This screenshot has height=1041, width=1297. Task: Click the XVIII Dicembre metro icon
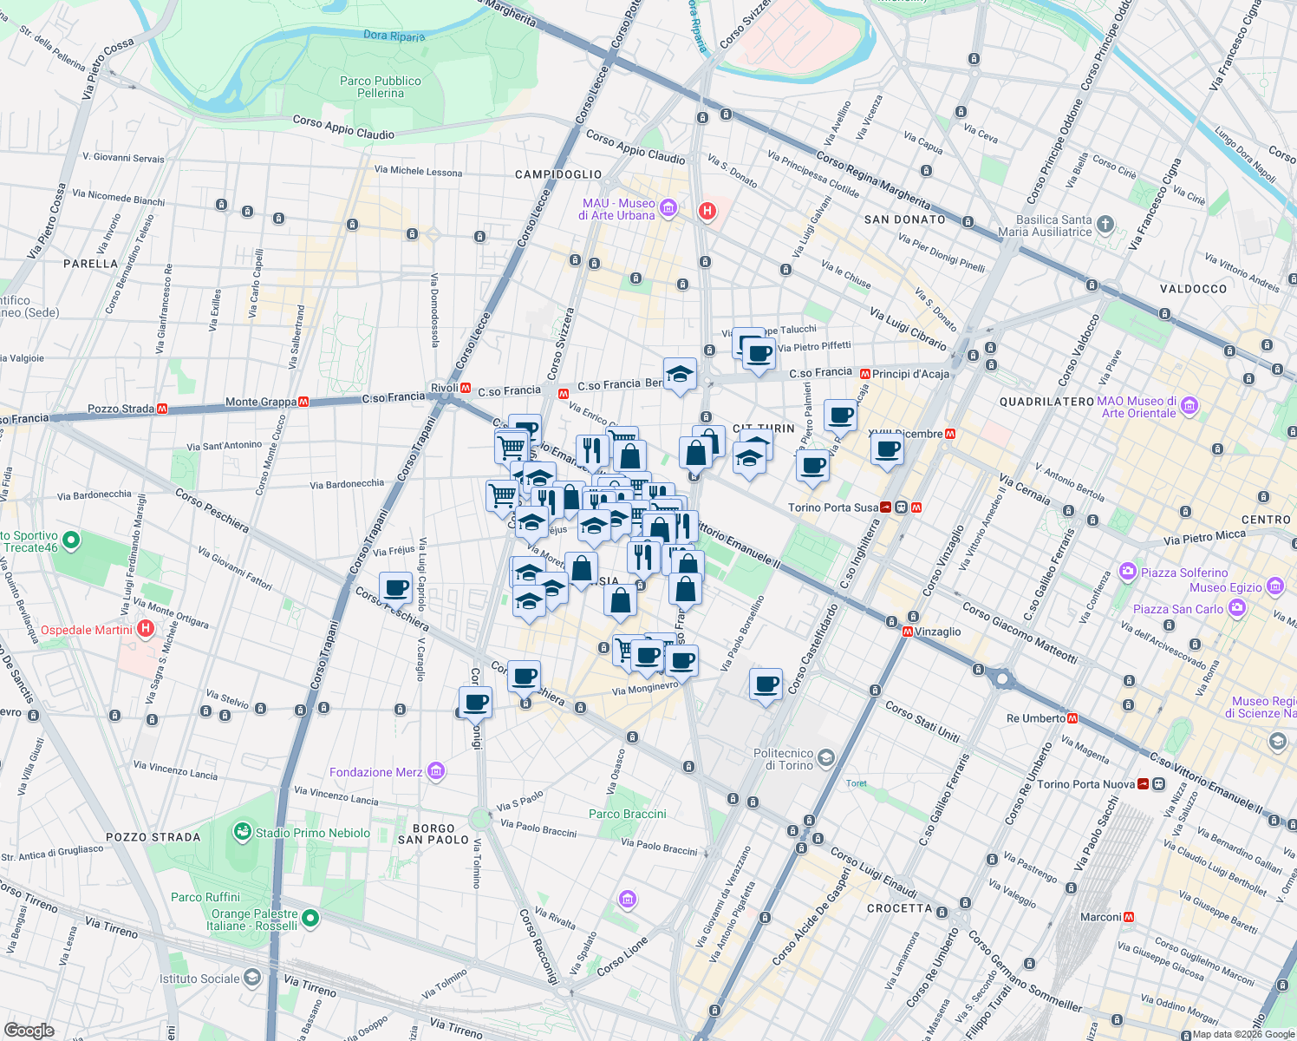(950, 434)
